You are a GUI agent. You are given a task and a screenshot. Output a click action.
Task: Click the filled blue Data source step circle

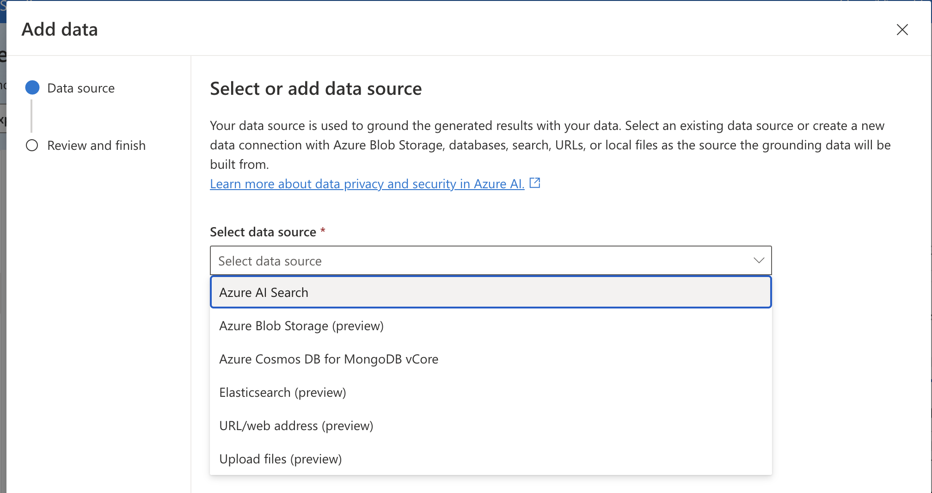(x=32, y=88)
